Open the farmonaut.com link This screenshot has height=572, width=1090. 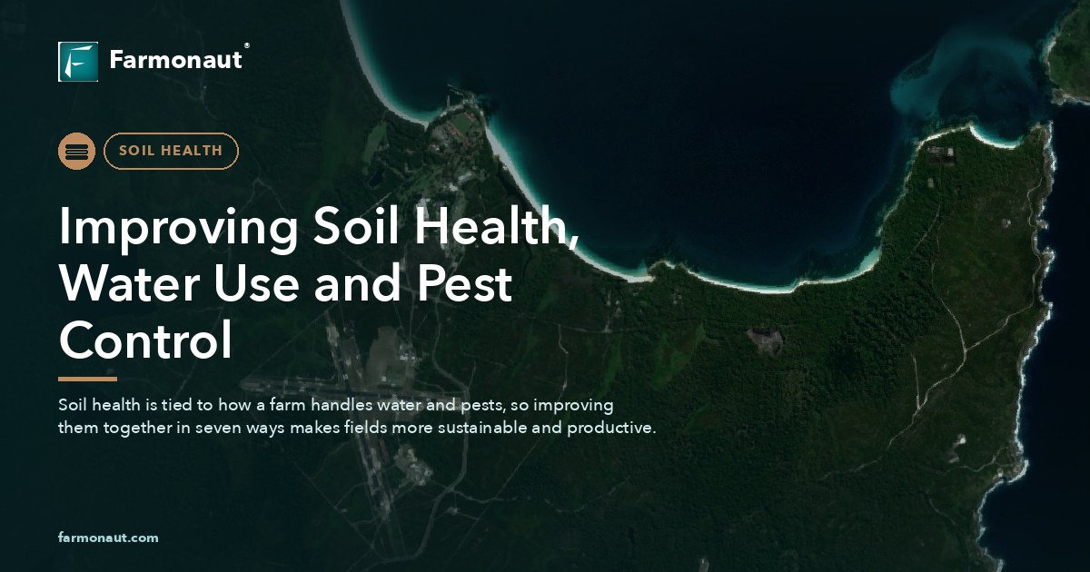[x=108, y=537]
